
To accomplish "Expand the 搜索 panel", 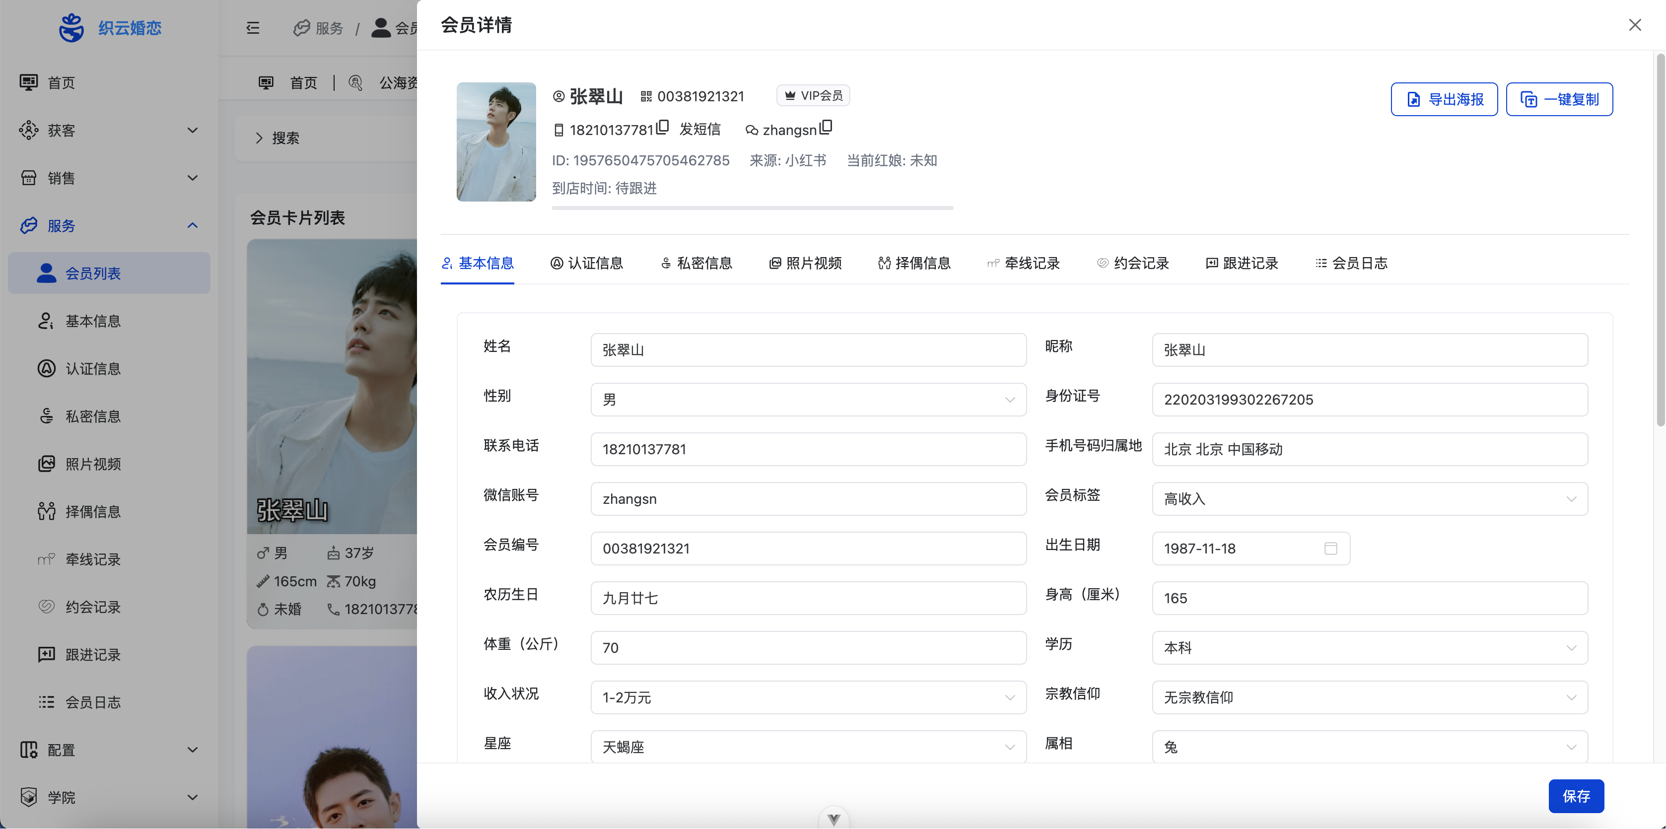I will click(x=278, y=138).
